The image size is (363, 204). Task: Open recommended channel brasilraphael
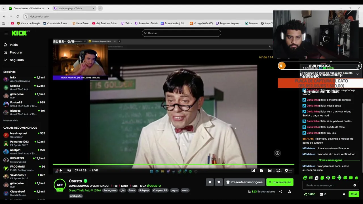point(24,135)
